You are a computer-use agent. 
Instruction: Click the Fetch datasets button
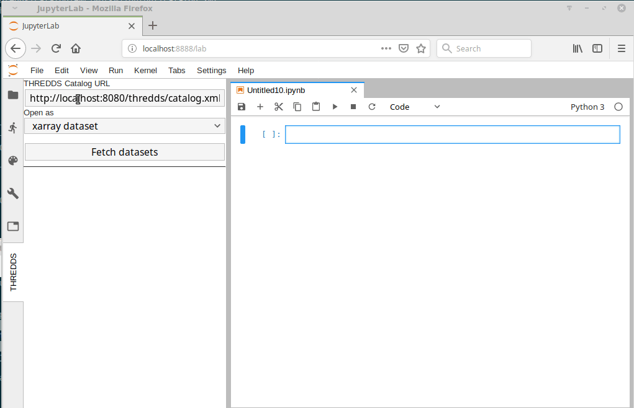coord(124,151)
